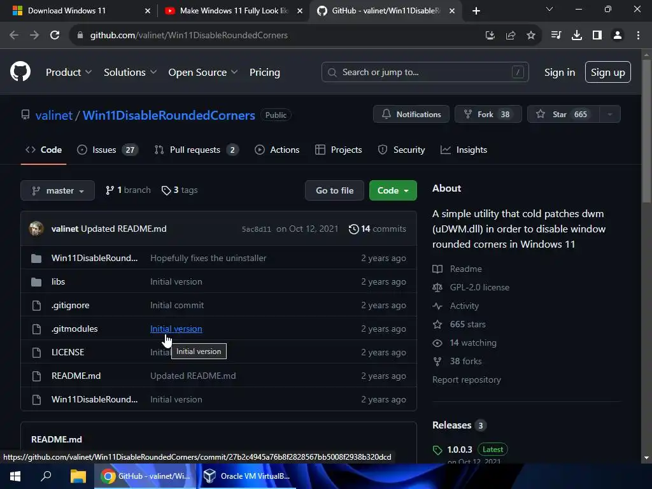
Task: Open the Projects tab
Action: coord(339,150)
